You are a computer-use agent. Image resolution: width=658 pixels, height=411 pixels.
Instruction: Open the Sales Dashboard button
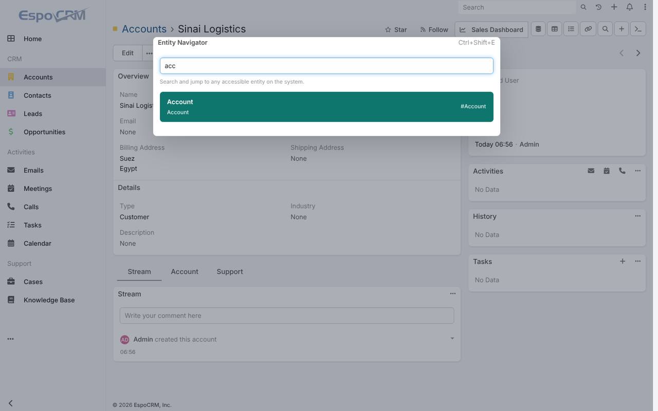point(491,29)
